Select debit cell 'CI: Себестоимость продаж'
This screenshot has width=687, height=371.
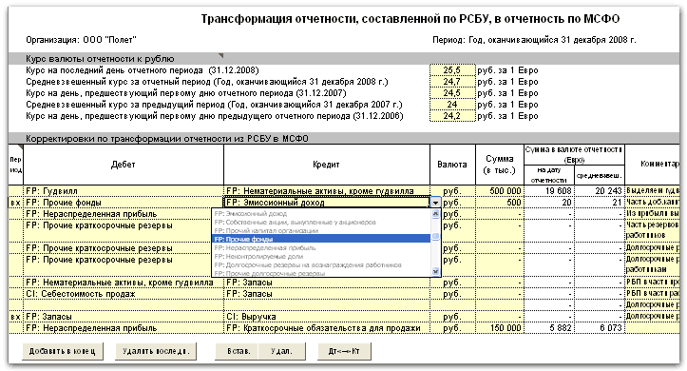(x=124, y=294)
